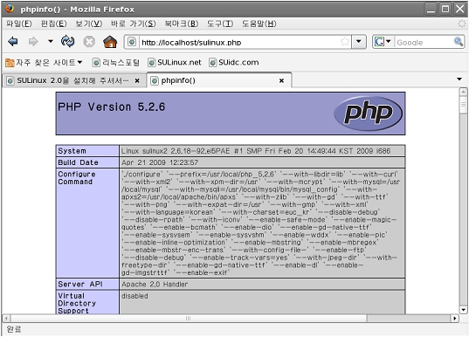Click the 'PHP Version 5.2.6' heading
The height and width of the screenshot is (337, 469).
(111, 107)
